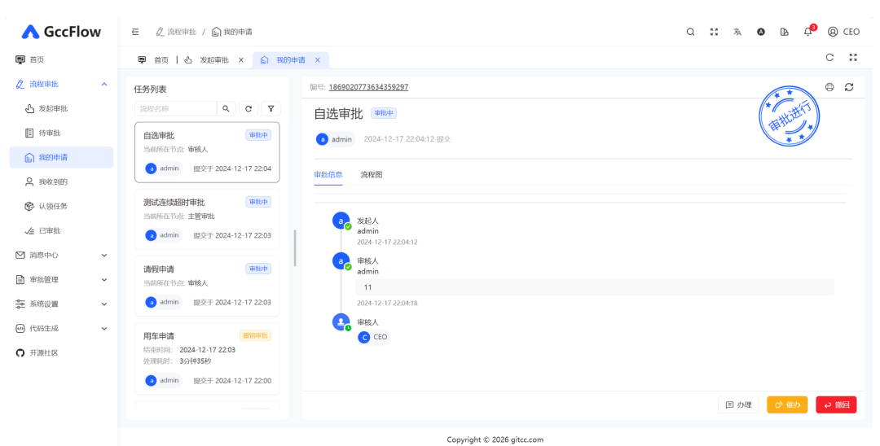The width and height of the screenshot is (880, 446).
Task: Select the 自选审批 task card
Action: [x=207, y=152]
